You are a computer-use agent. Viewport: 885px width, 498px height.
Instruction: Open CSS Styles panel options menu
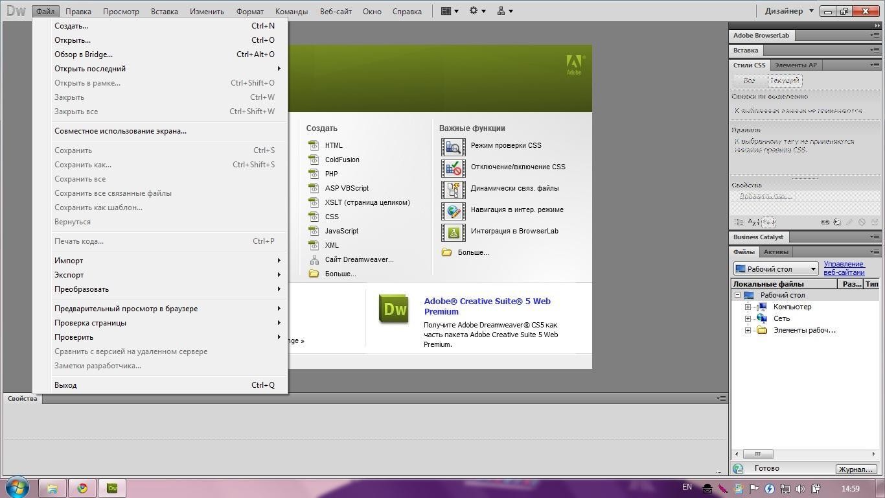(874, 65)
